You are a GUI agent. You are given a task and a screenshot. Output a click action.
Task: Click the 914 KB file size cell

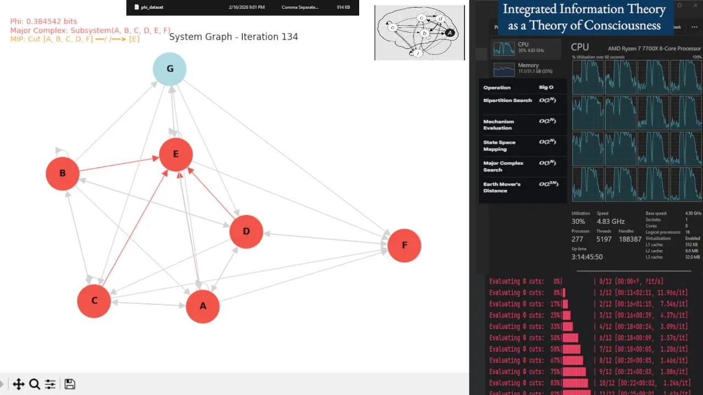(x=343, y=7)
